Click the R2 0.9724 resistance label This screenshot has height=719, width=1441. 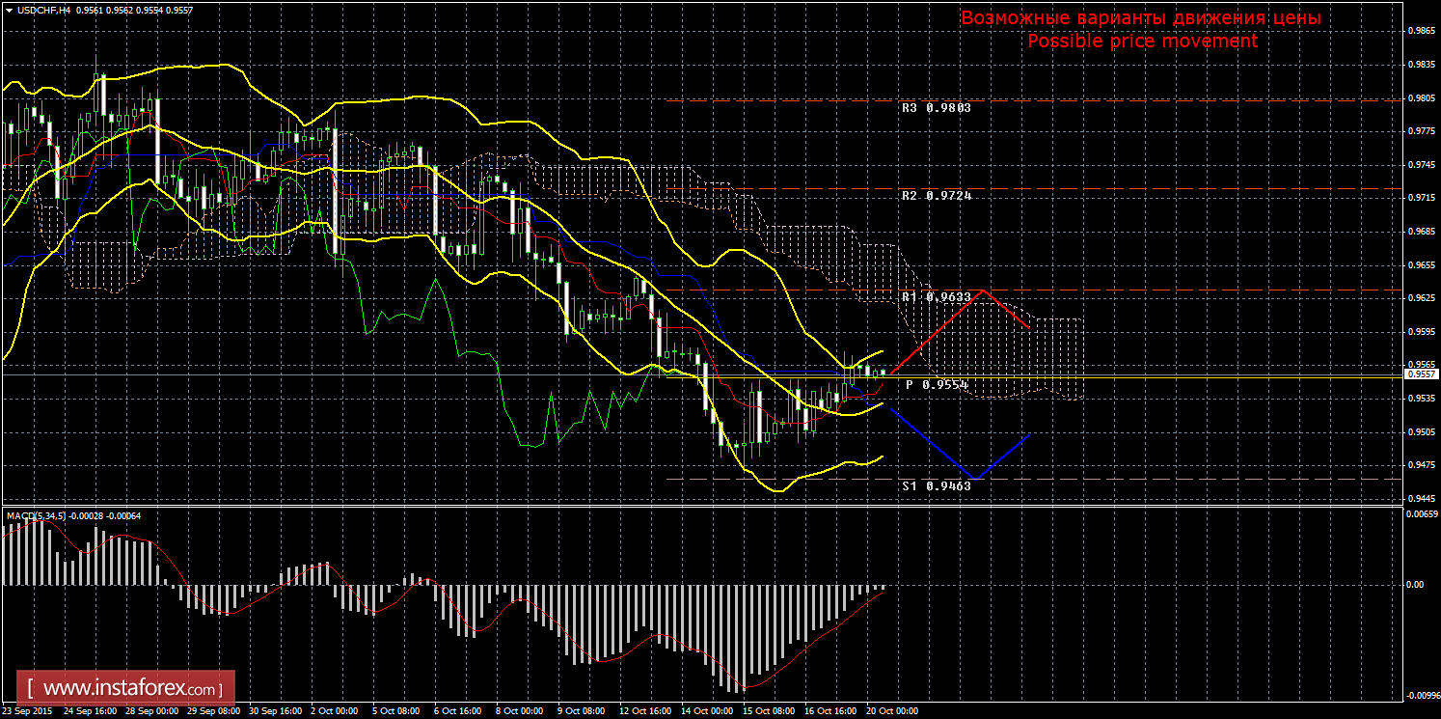[x=936, y=196]
